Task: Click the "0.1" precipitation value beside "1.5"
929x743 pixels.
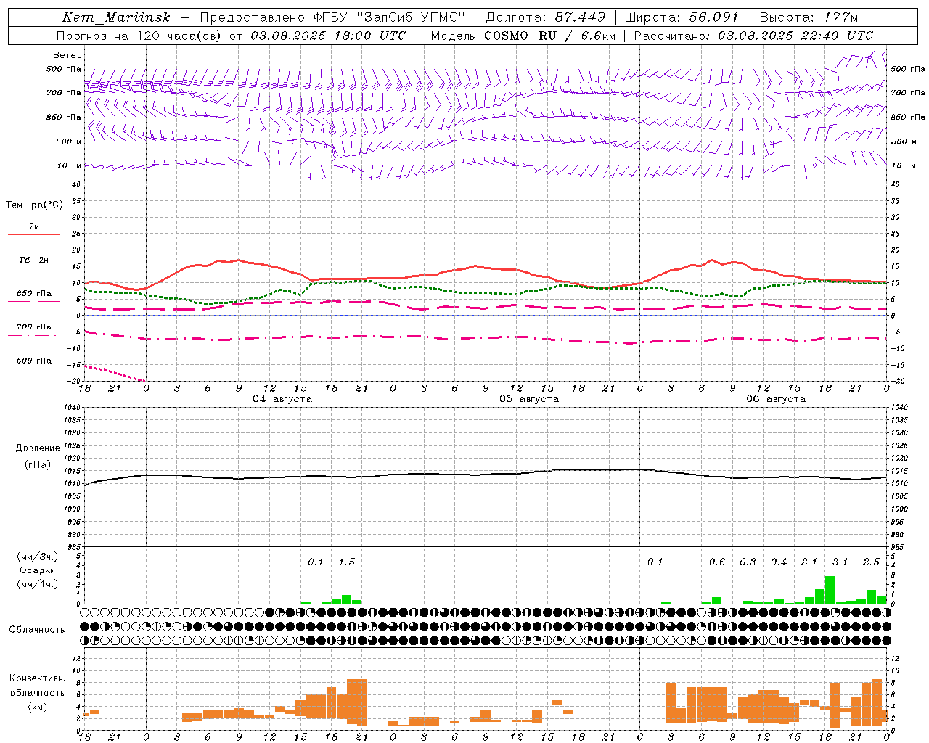Action: [316, 562]
